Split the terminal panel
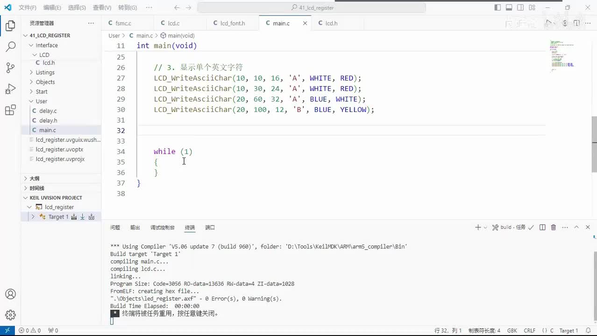This screenshot has width=597, height=336. point(542,227)
